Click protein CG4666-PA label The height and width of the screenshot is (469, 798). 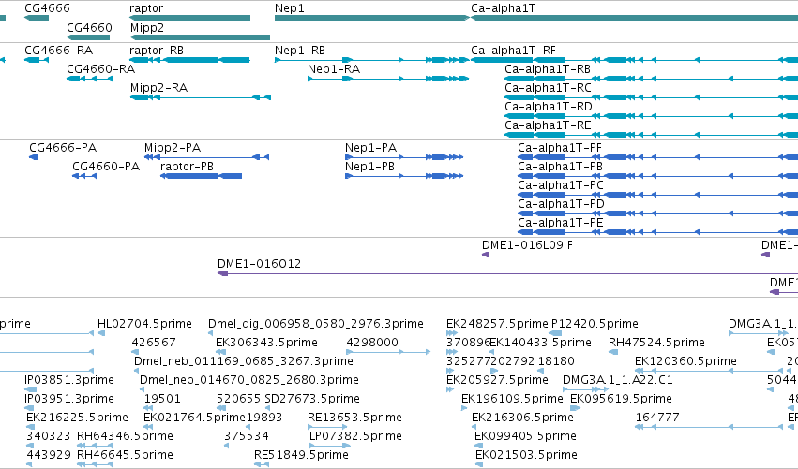pyautogui.click(x=63, y=148)
